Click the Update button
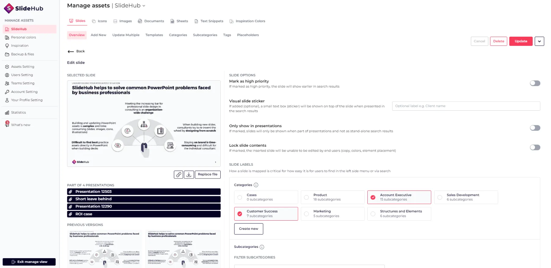Image resolution: width=551 pixels, height=268 pixels. click(521, 41)
